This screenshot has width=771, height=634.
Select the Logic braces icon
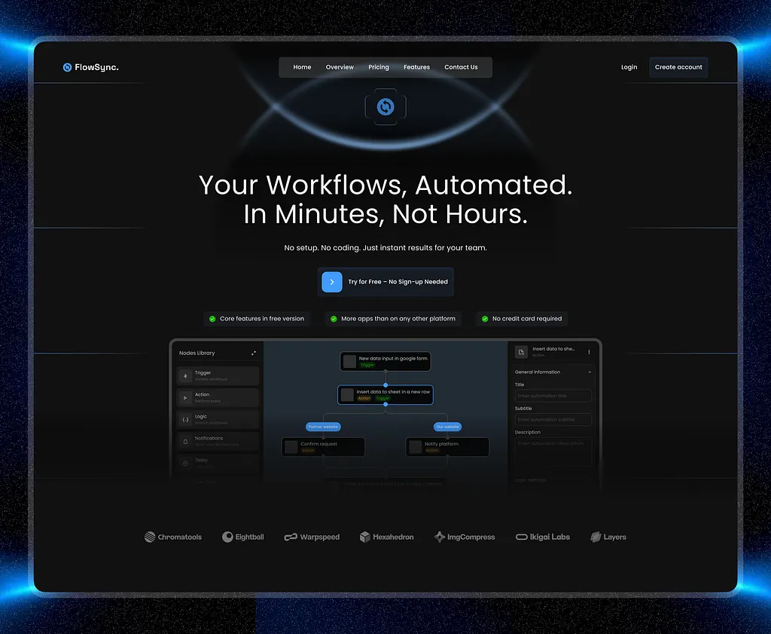point(186,419)
